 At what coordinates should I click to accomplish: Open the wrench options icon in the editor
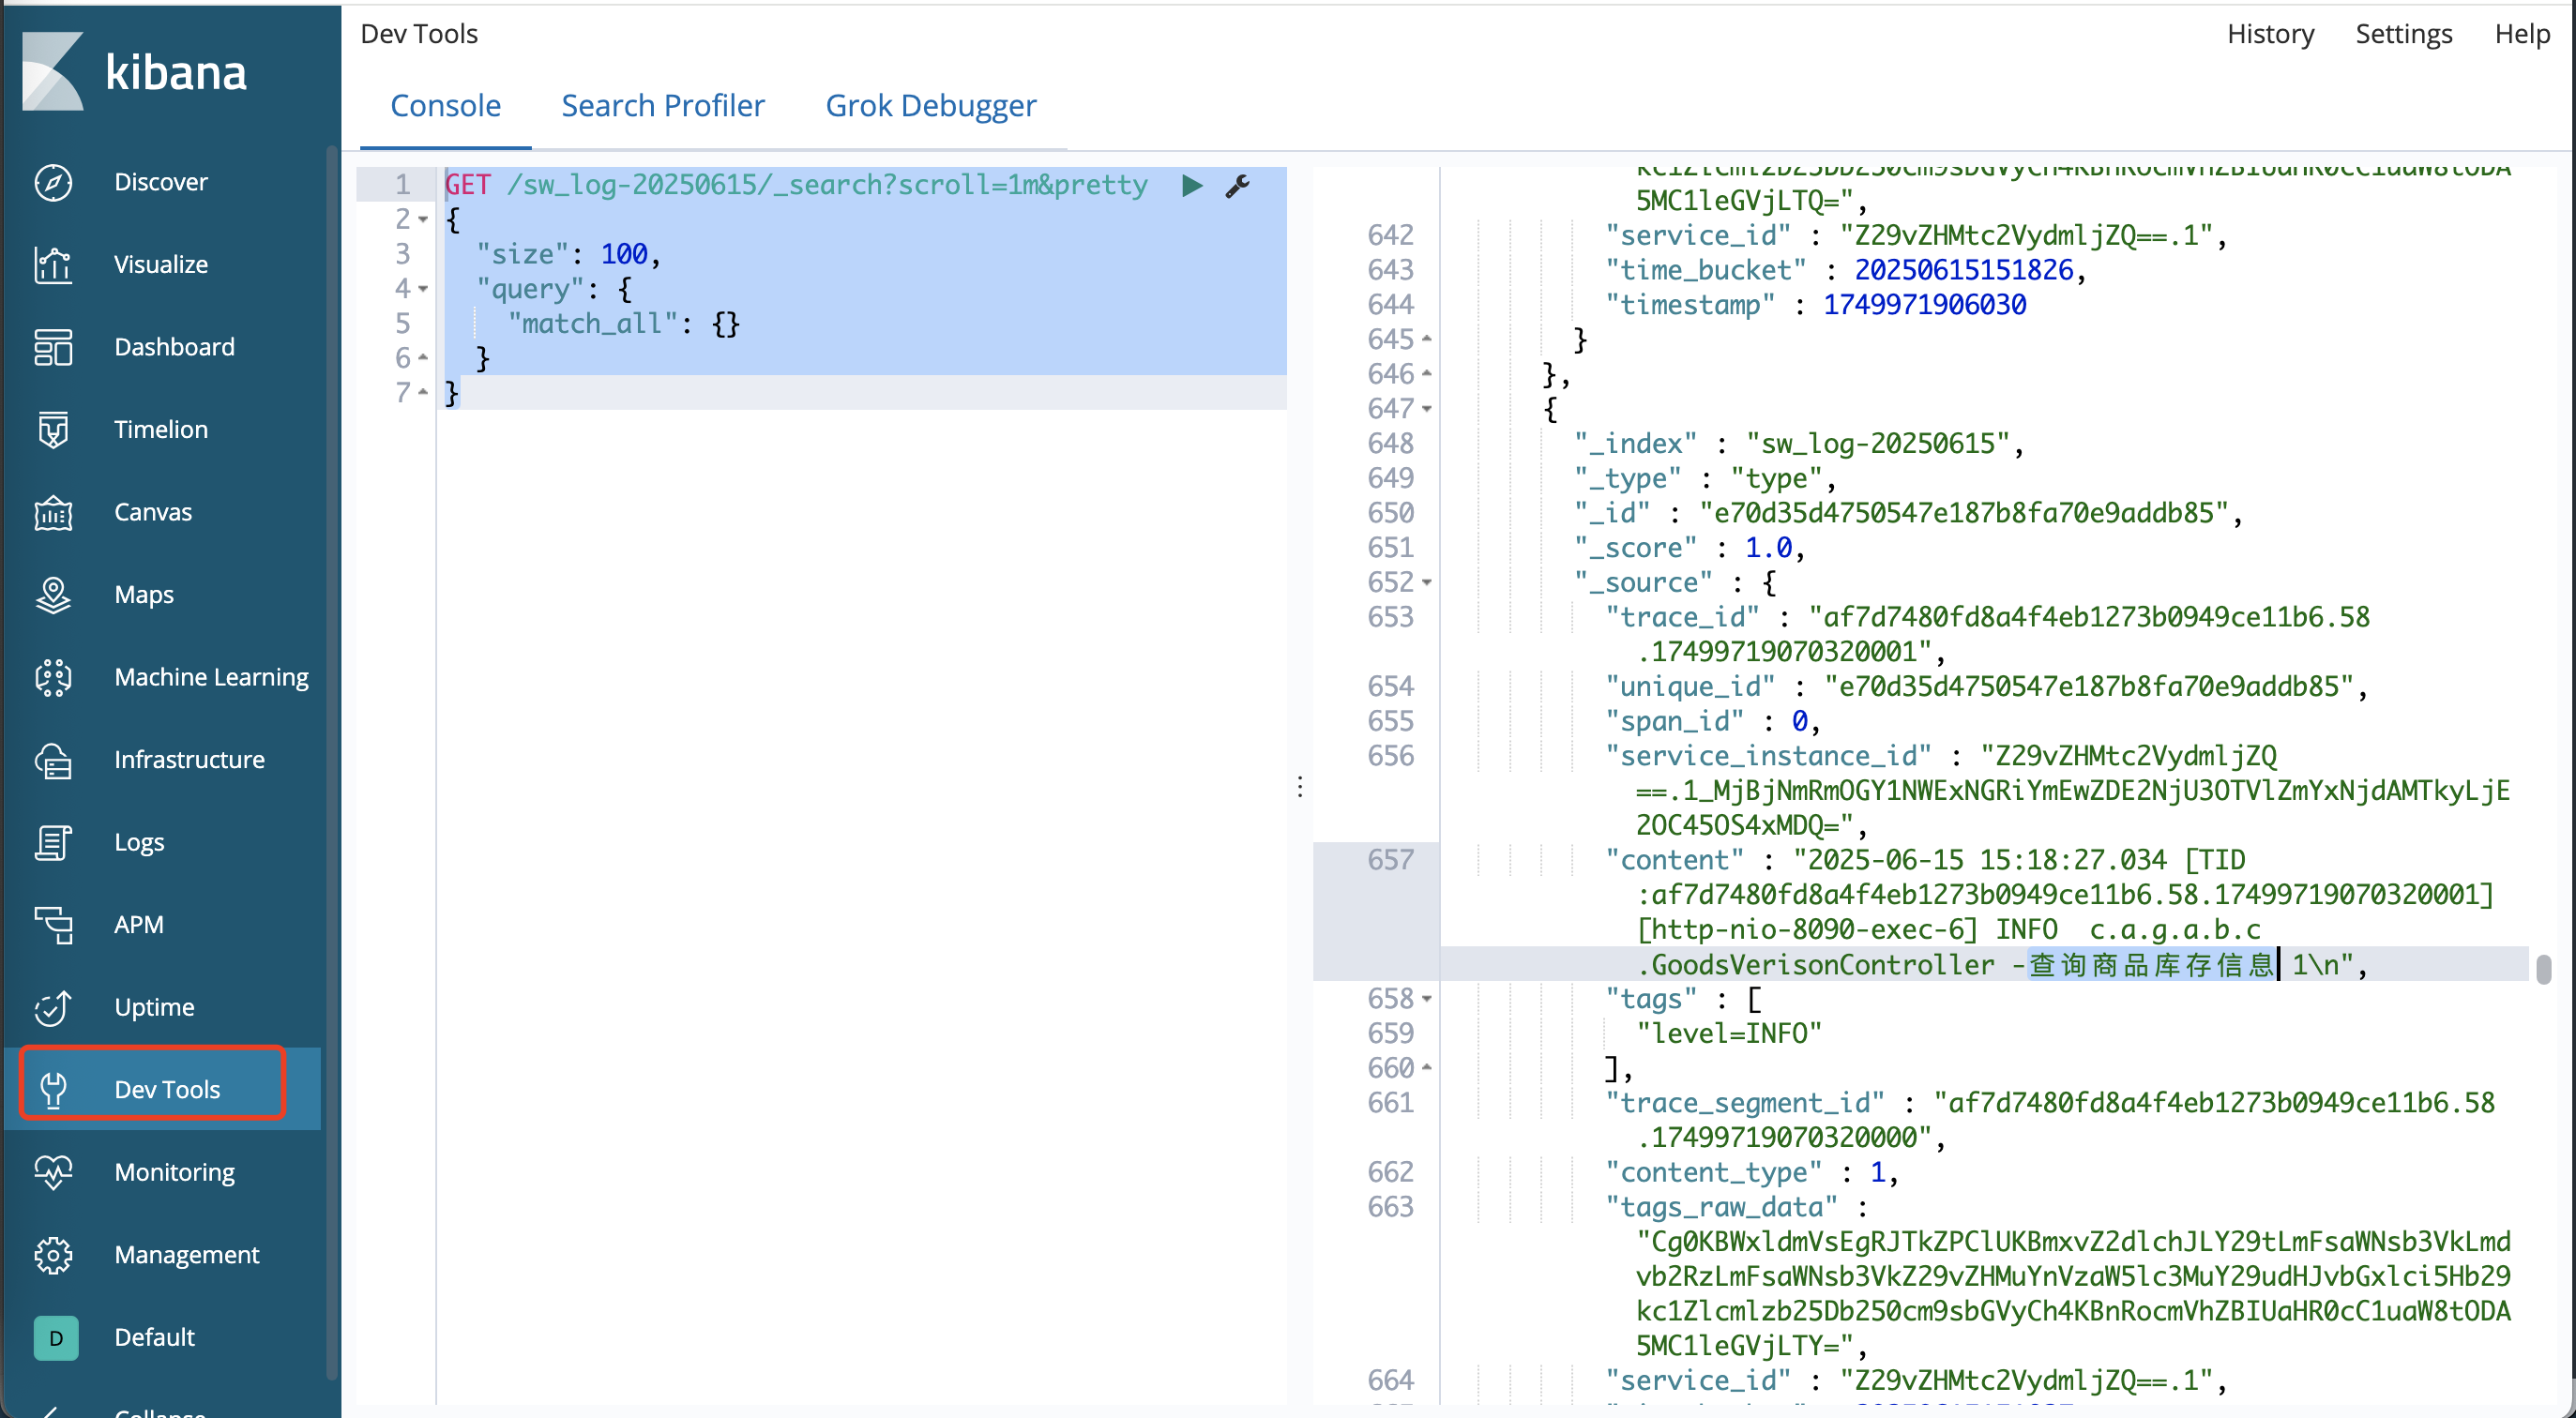click(1237, 185)
